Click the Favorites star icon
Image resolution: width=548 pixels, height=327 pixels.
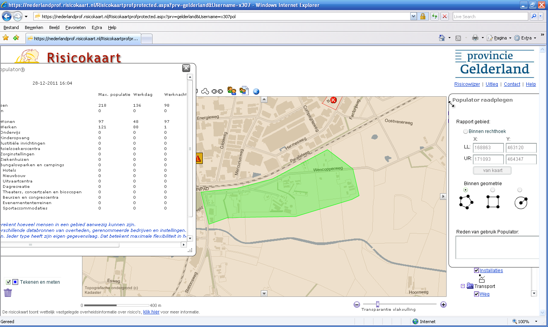pyautogui.click(x=5, y=38)
